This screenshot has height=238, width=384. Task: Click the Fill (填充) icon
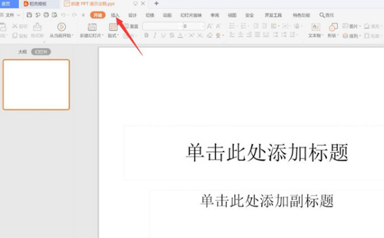367,26
